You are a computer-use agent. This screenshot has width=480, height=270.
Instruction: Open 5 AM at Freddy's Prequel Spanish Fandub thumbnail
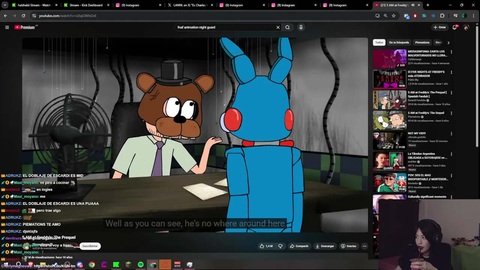coord(390,99)
